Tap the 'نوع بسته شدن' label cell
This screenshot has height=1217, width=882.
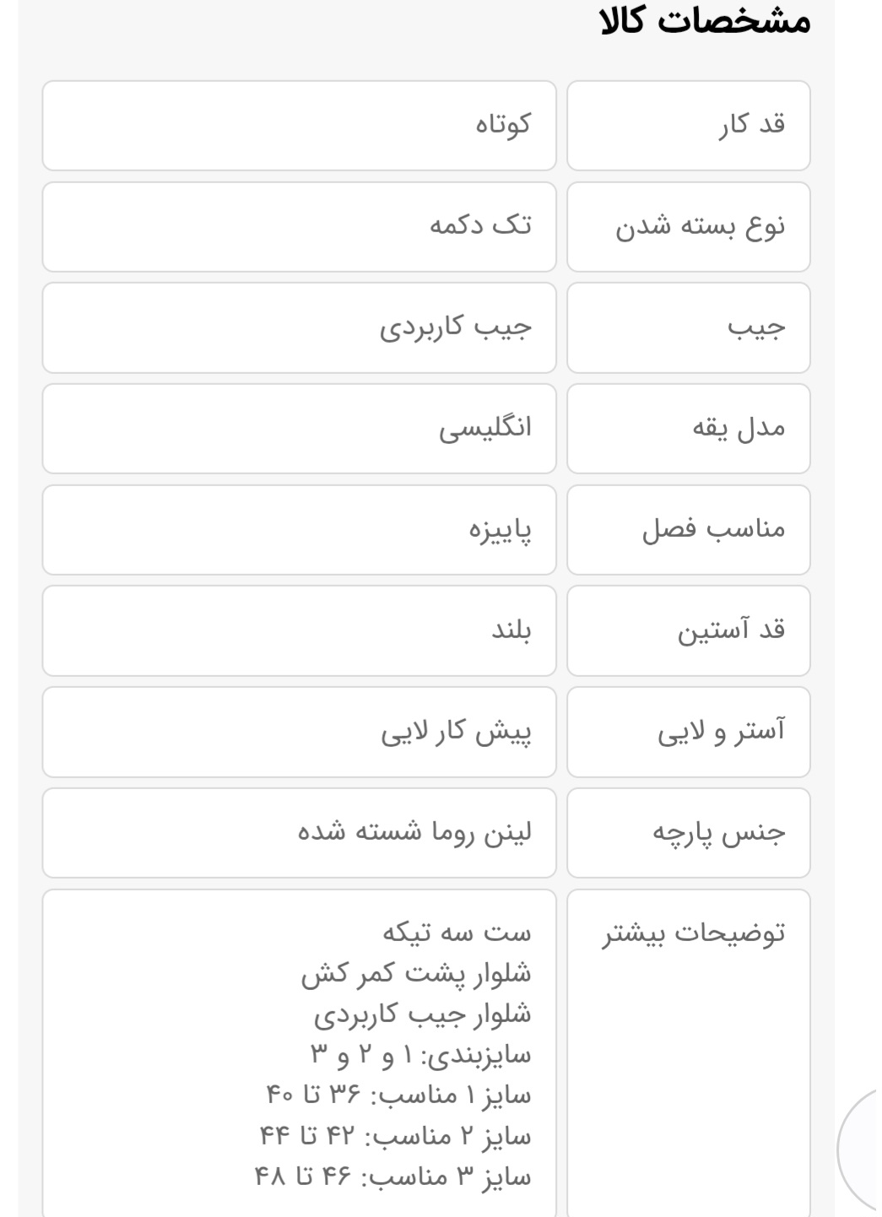coord(689,227)
